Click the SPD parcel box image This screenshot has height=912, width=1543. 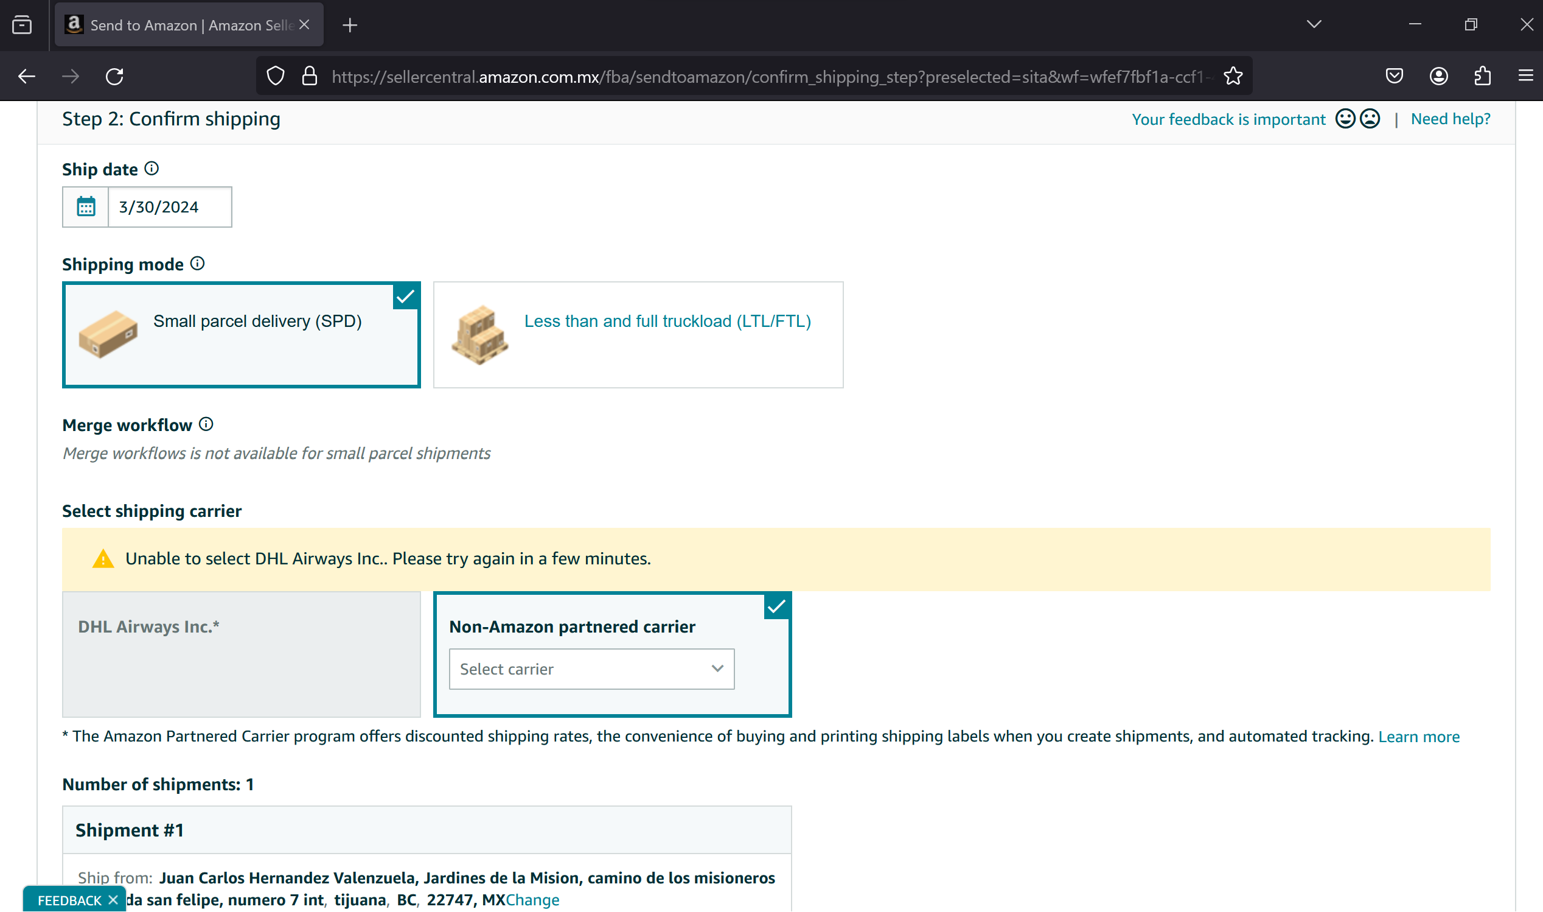(108, 334)
